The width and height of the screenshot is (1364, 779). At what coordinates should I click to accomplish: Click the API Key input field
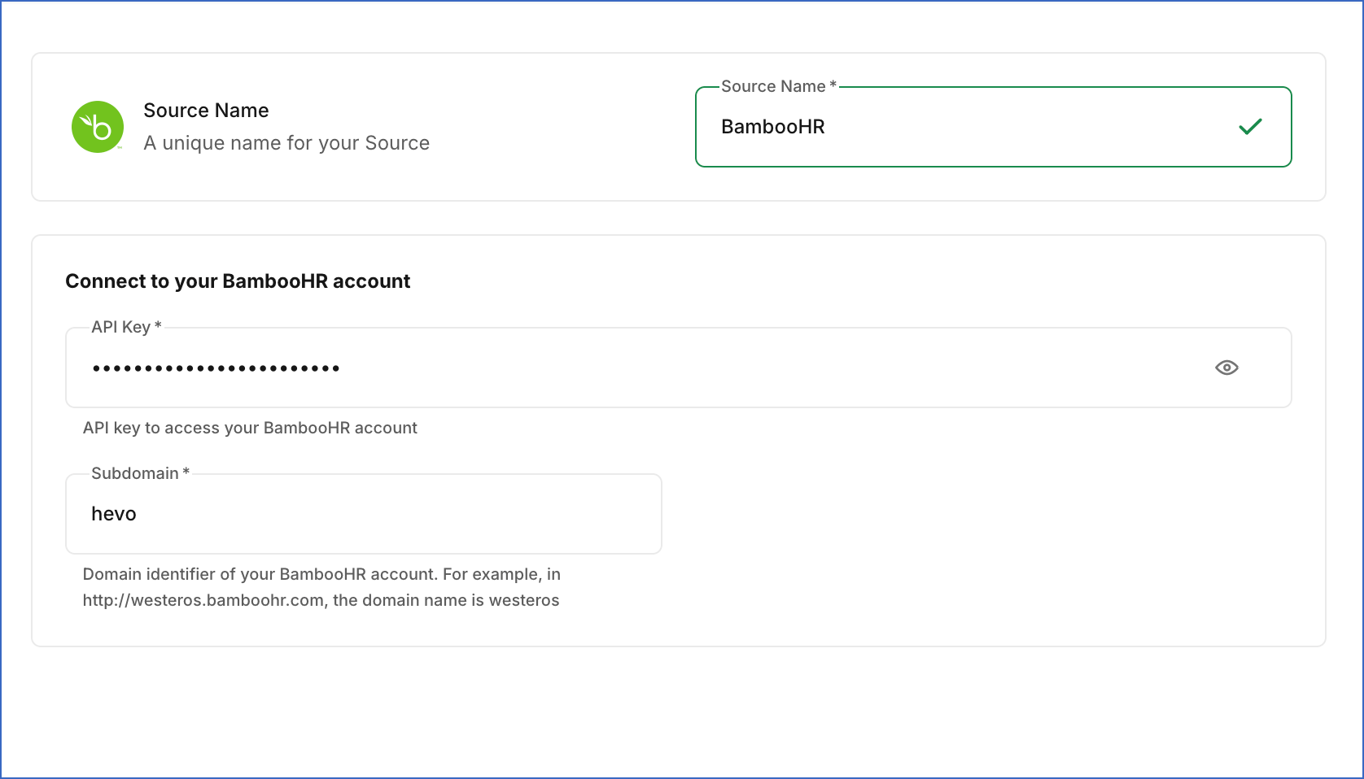[570, 368]
